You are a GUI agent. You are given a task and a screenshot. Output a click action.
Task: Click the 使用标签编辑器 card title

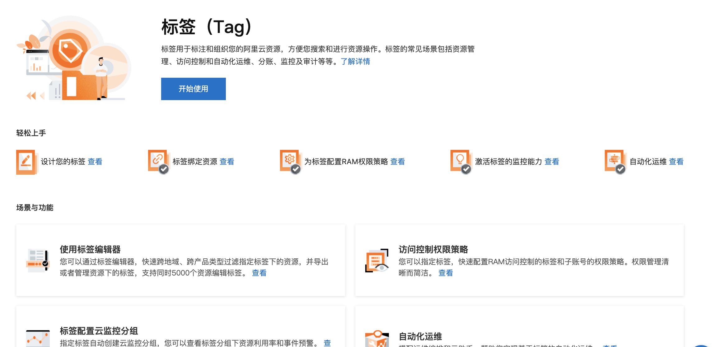tap(90, 249)
